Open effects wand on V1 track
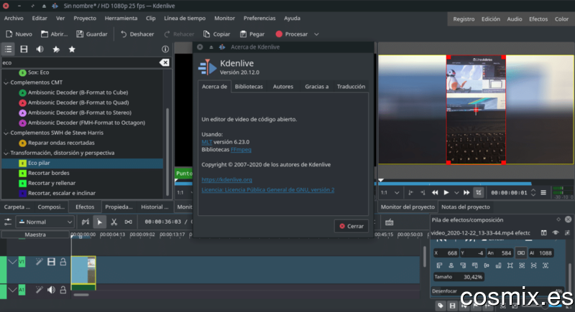 [40, 262]
